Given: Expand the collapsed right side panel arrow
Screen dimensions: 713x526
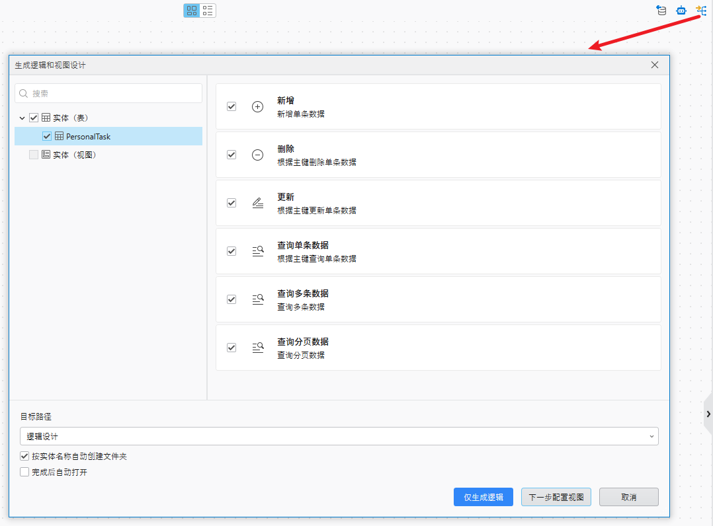Looking at the screenshot, I should coord(708,414).
